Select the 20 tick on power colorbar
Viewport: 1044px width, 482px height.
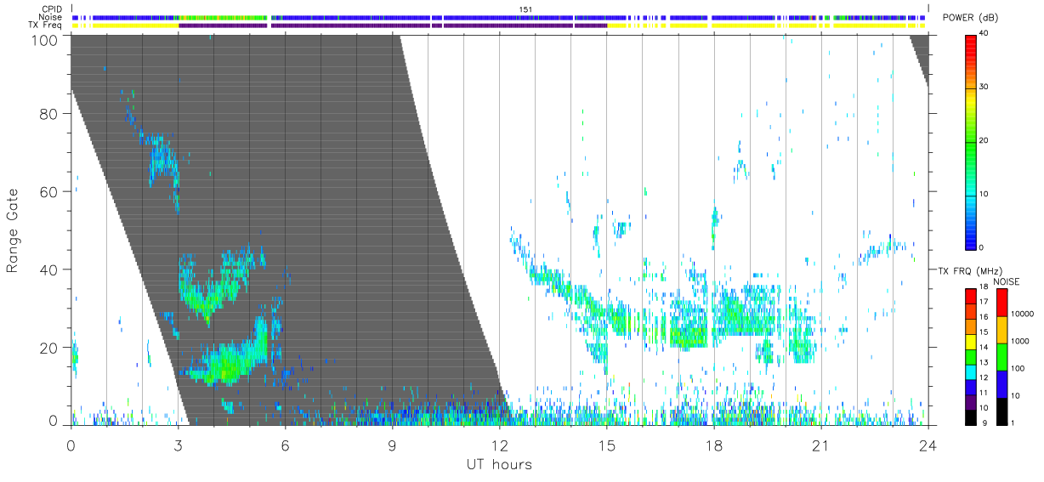click(984, 140)
